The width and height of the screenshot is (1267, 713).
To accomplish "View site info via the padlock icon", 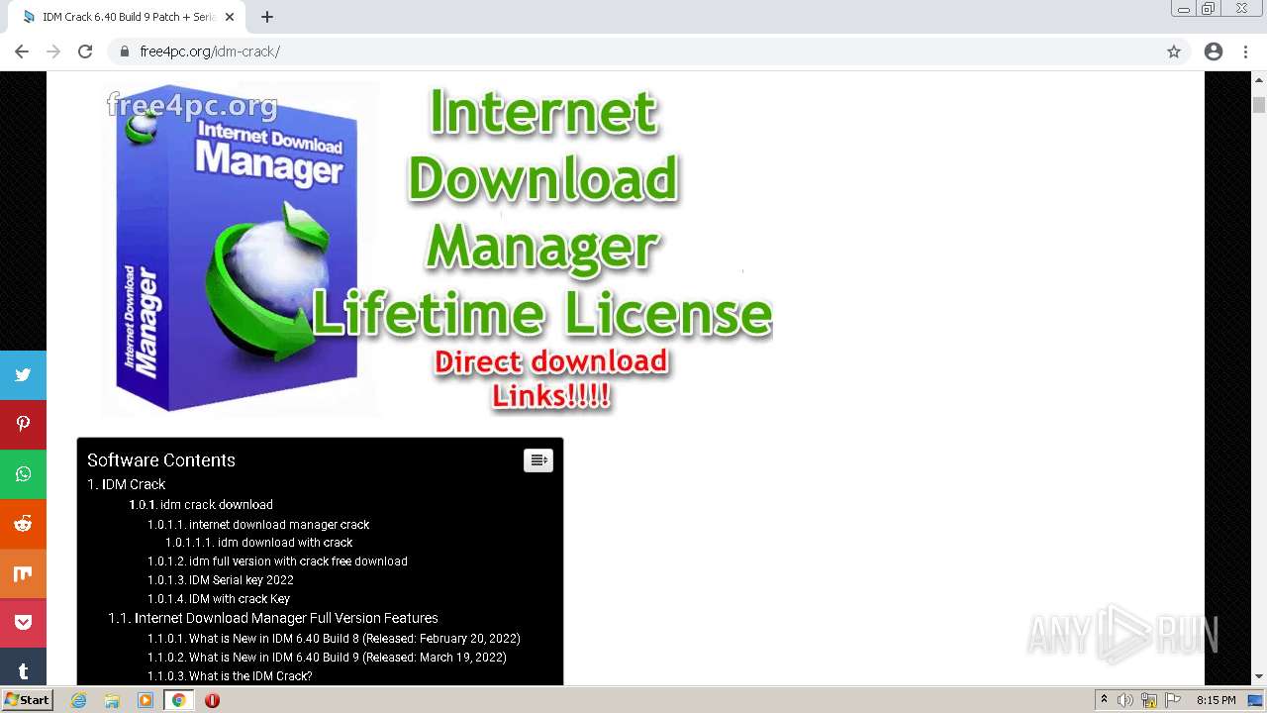I will (125, 51).
